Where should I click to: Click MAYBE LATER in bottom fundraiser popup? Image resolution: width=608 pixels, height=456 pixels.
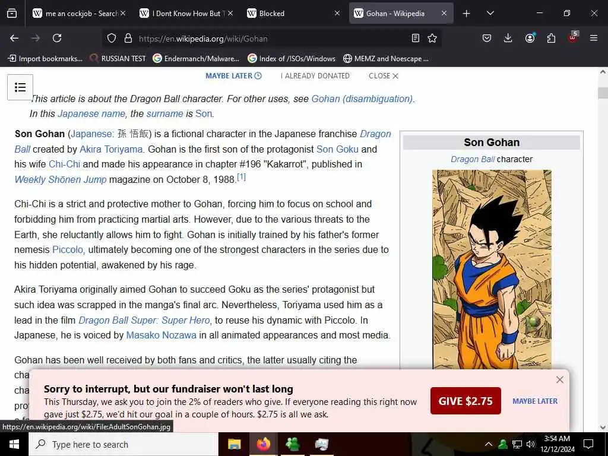[535, 401]
